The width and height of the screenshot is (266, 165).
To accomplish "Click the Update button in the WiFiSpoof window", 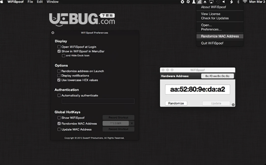I will [x=216, y=103].
